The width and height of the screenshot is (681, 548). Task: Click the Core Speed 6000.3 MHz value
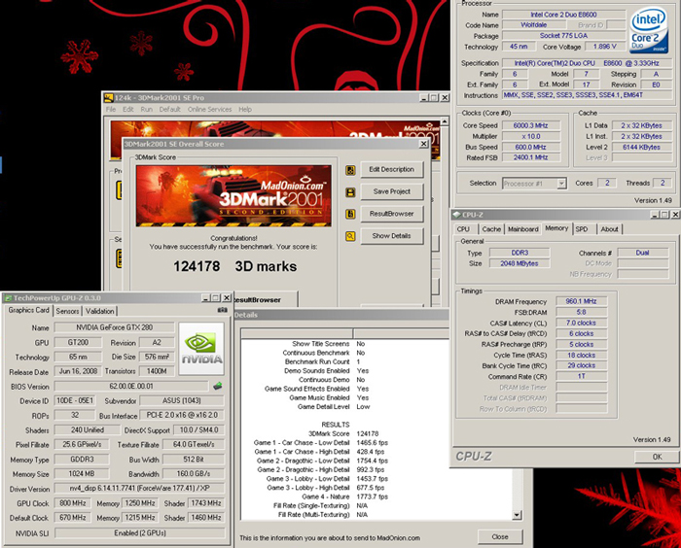(531, 125)
